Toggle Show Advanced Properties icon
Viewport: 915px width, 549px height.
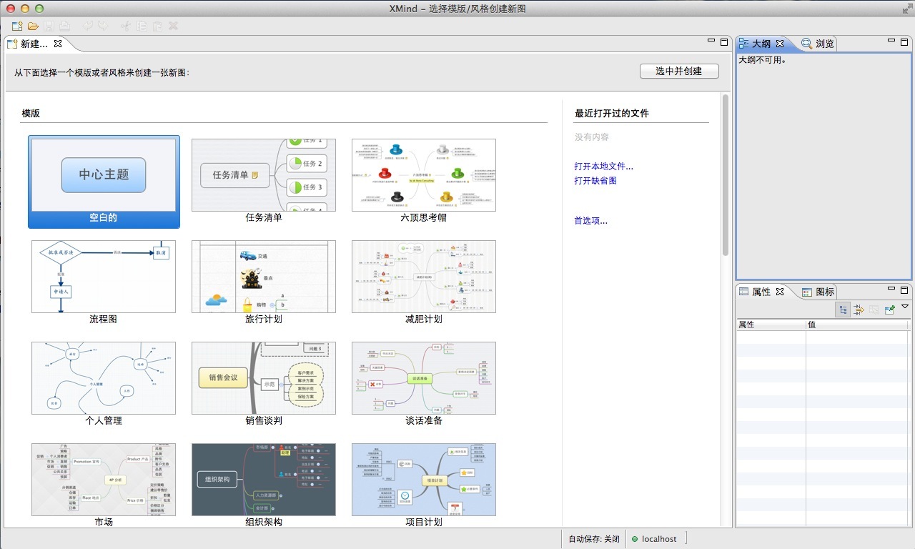coord(859,310)
